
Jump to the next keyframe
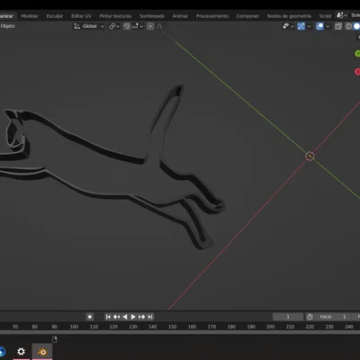coord(141,317)
